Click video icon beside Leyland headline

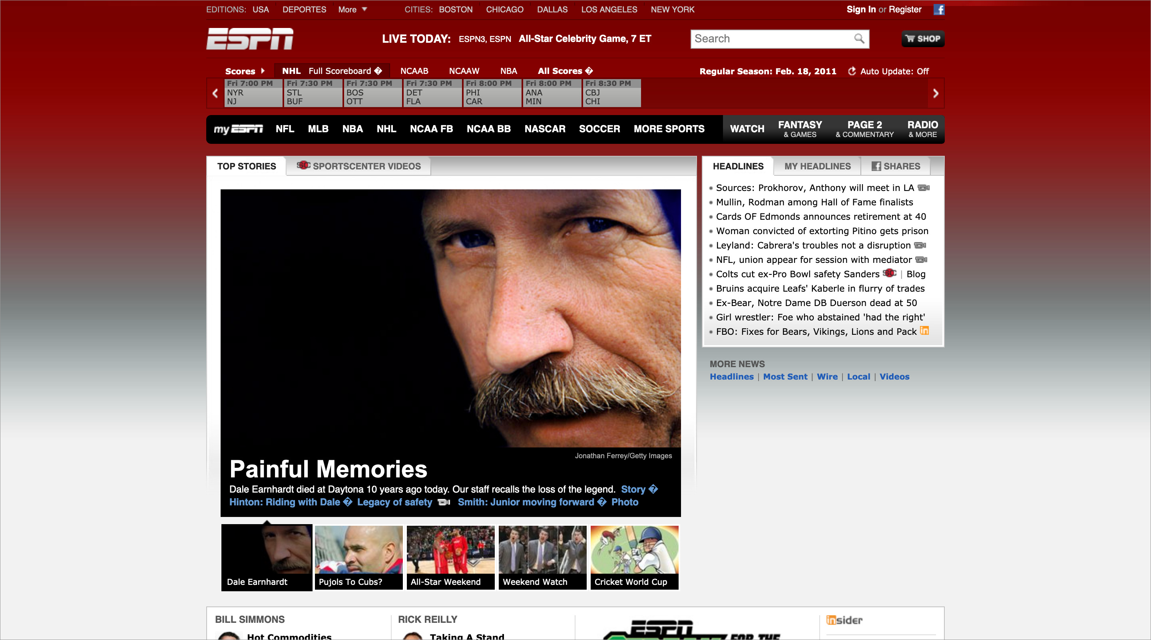coord(920,245)
